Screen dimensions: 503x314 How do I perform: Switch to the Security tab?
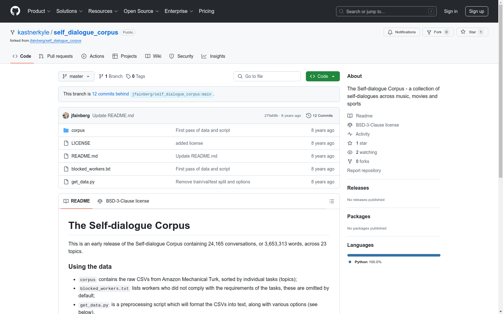coord(181,56)
